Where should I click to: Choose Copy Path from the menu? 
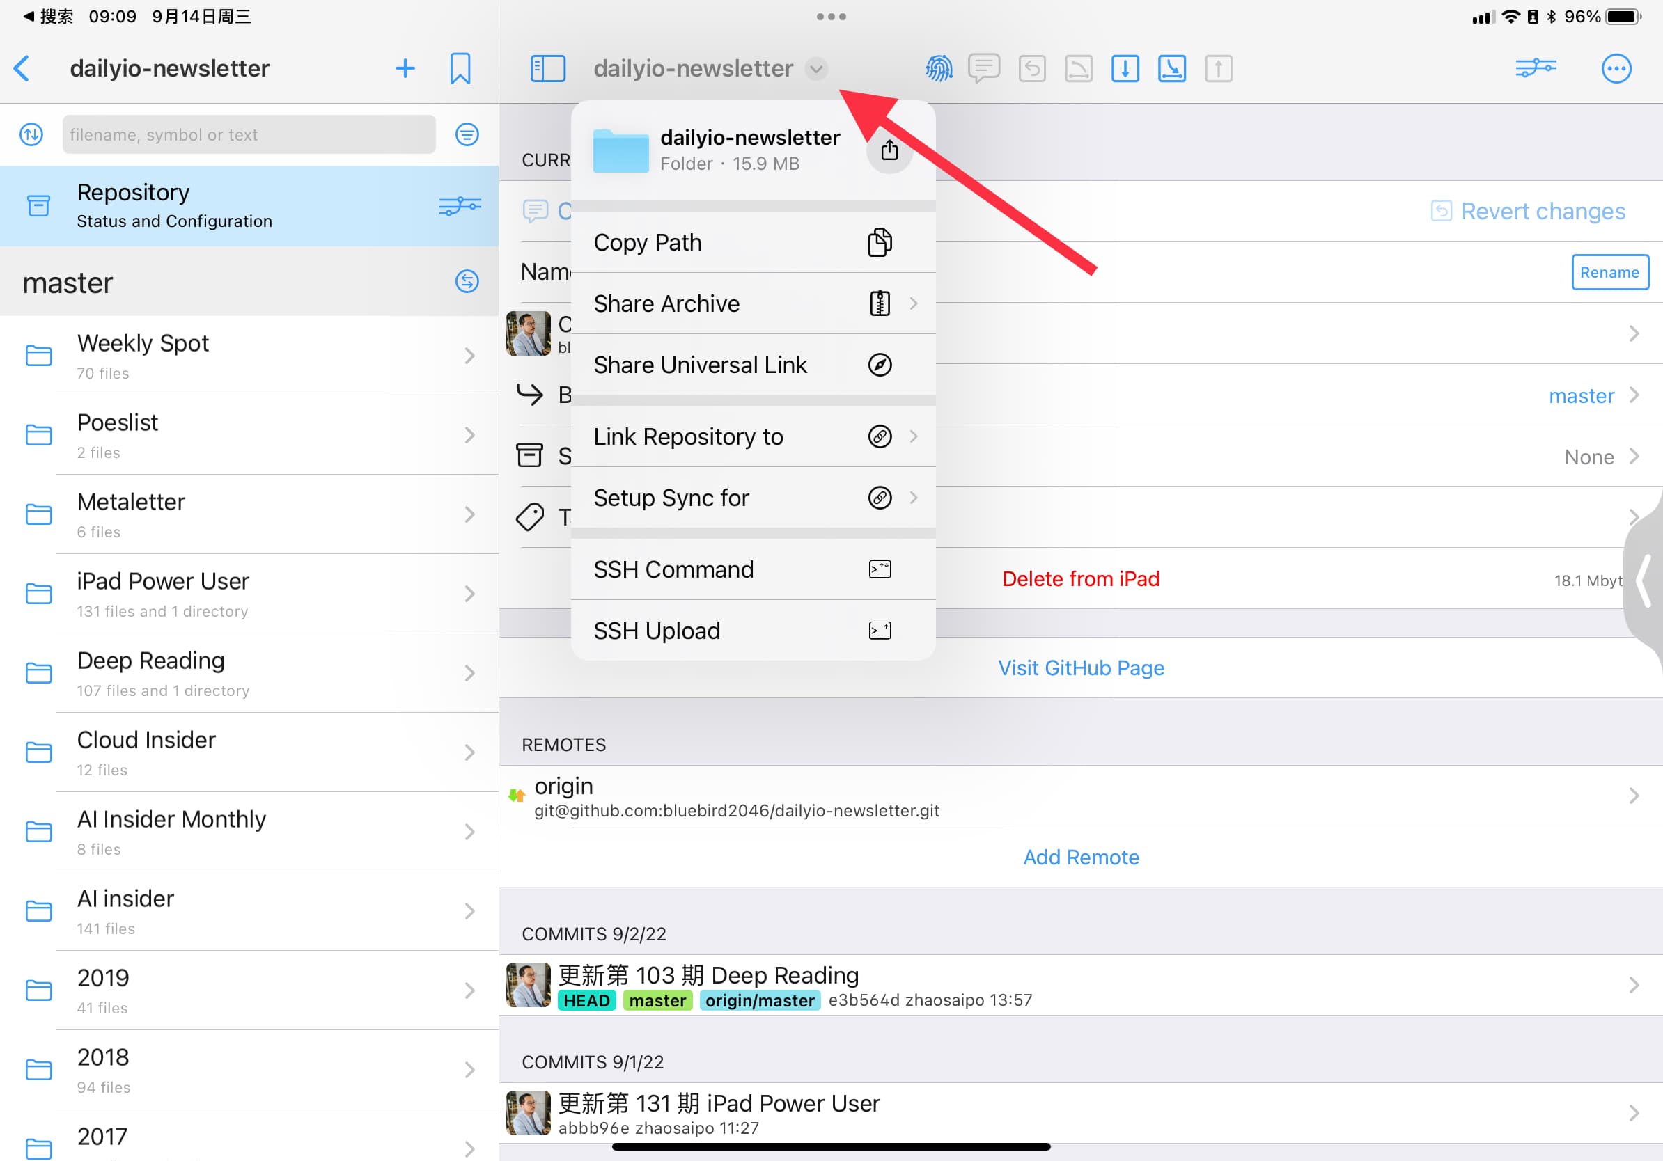(x=754, y=242)
